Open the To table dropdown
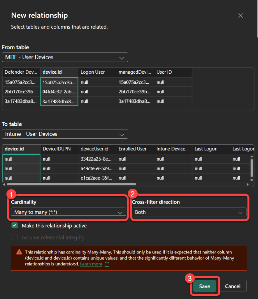This screenshot has width=258, height=299. tap(65, 134)
